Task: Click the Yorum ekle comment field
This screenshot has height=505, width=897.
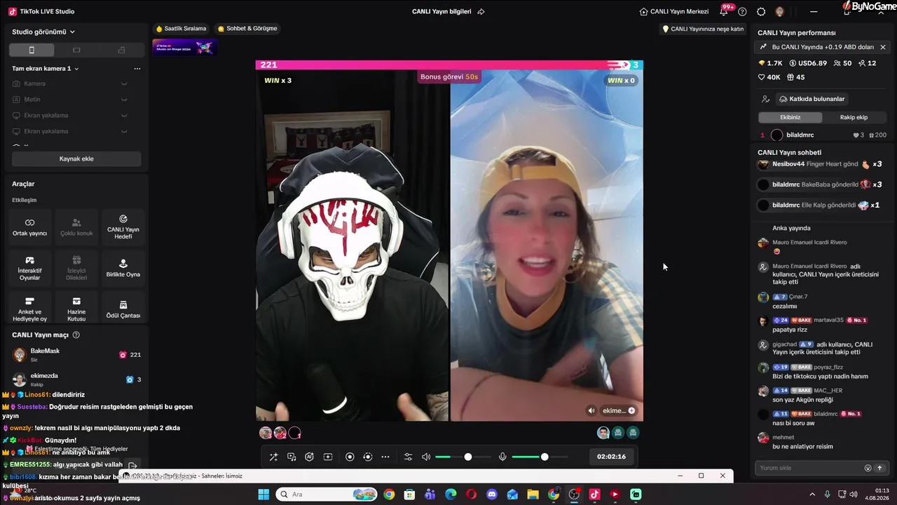Action: (810, 468)
